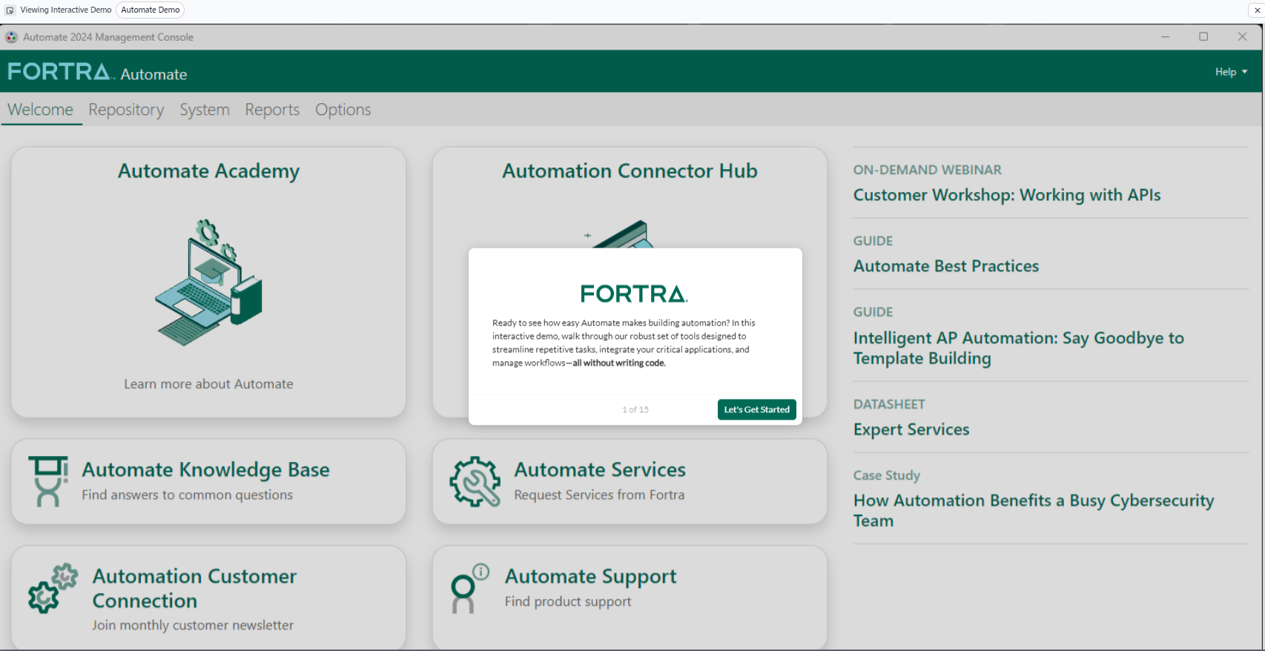The width and height of the screenshot is (1265, 651).
Task: Open Automate Academy heading link
Action: [x=208, y=171]
